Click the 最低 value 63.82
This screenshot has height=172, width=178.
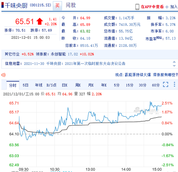85,31
